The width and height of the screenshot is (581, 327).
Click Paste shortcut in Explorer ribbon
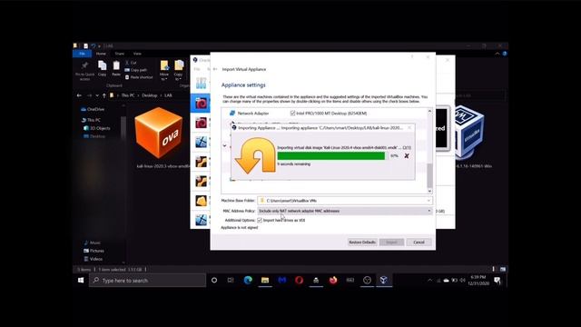[x=139, y=77]
